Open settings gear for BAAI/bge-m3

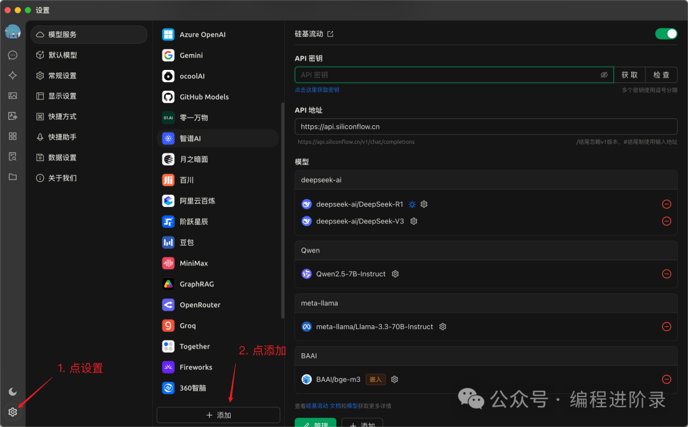[x=394, y=379]
